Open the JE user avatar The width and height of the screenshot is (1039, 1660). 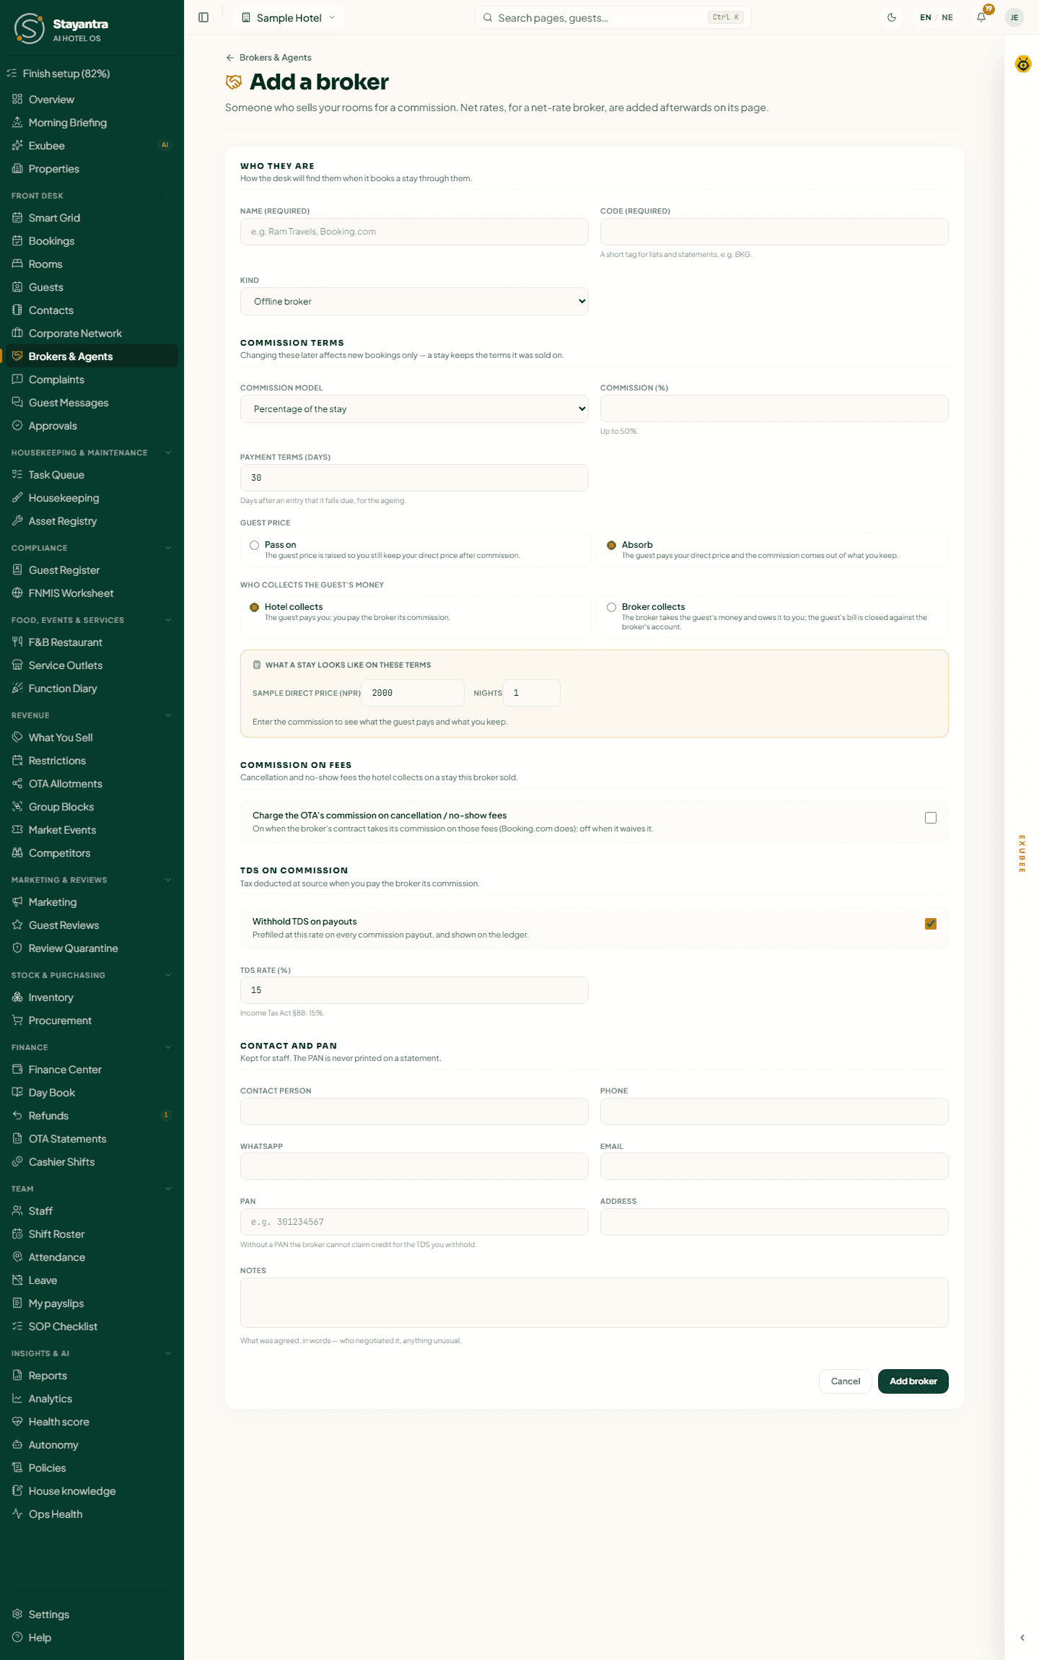pyautogui.click(x=1014, y=17)
